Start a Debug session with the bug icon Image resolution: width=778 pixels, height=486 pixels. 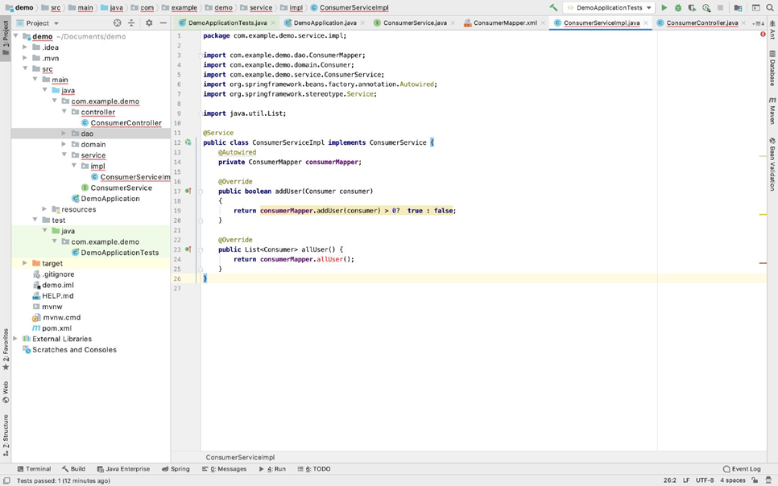tap(678, 6)
